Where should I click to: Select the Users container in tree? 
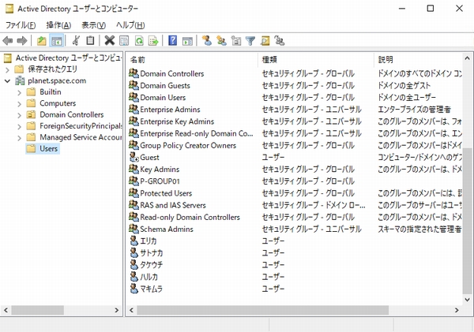[43, 148]
